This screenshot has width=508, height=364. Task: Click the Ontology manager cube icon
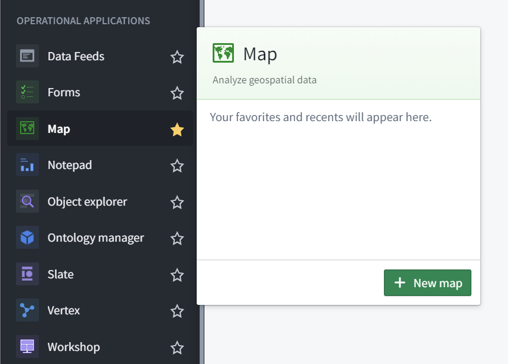(28, 238)
